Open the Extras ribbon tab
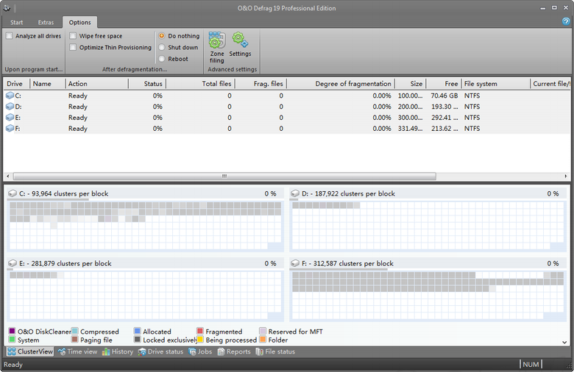This screenshot has width=574, height=372. point(46,23)
